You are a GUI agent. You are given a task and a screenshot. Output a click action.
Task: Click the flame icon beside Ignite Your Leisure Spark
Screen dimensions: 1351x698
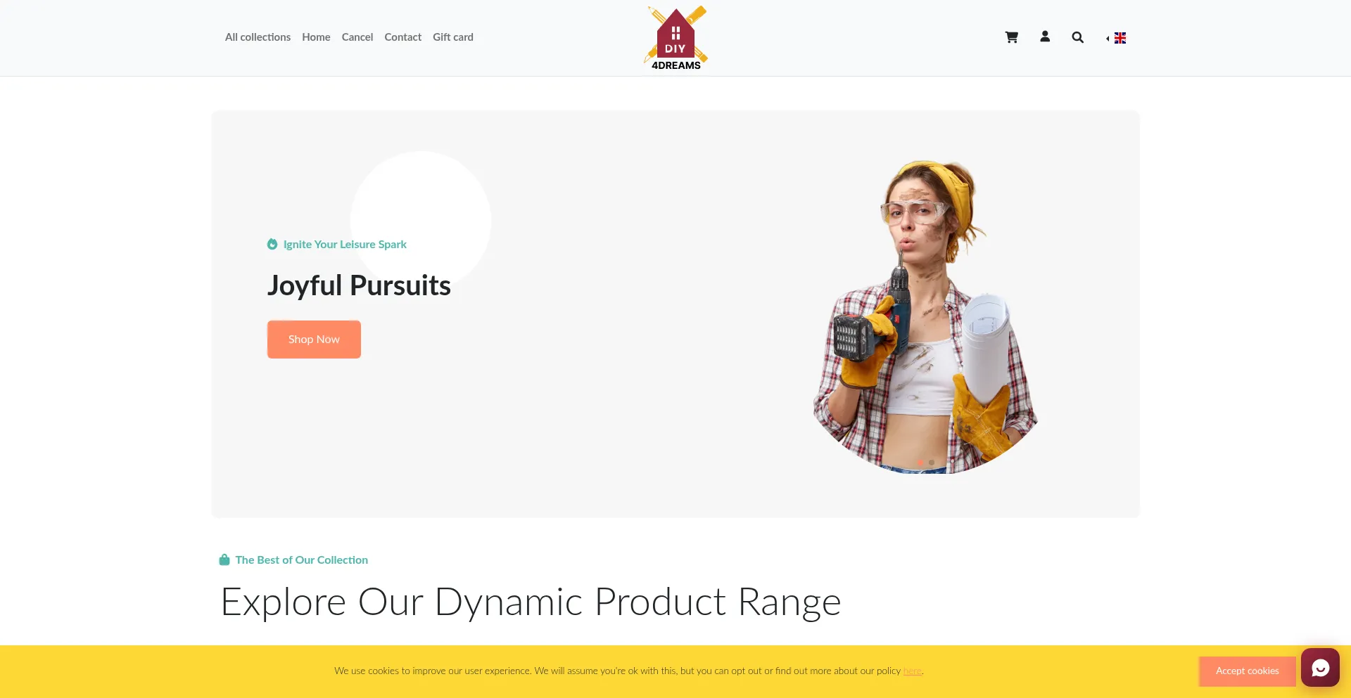(272, 244)
